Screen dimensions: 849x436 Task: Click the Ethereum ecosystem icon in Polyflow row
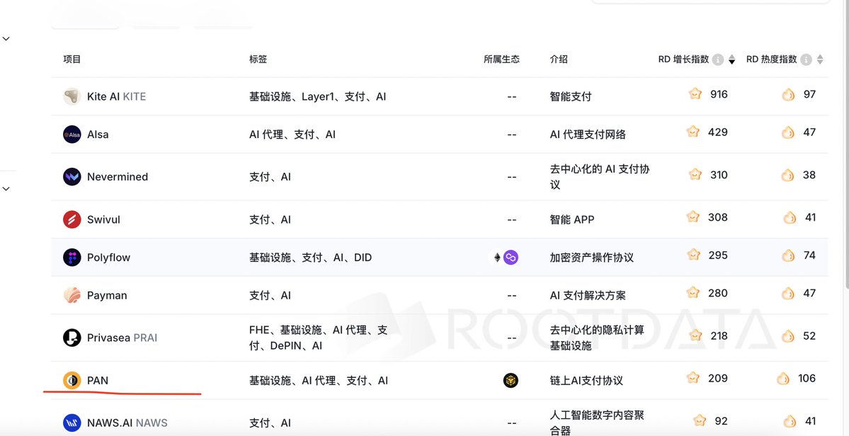point(497,257)
